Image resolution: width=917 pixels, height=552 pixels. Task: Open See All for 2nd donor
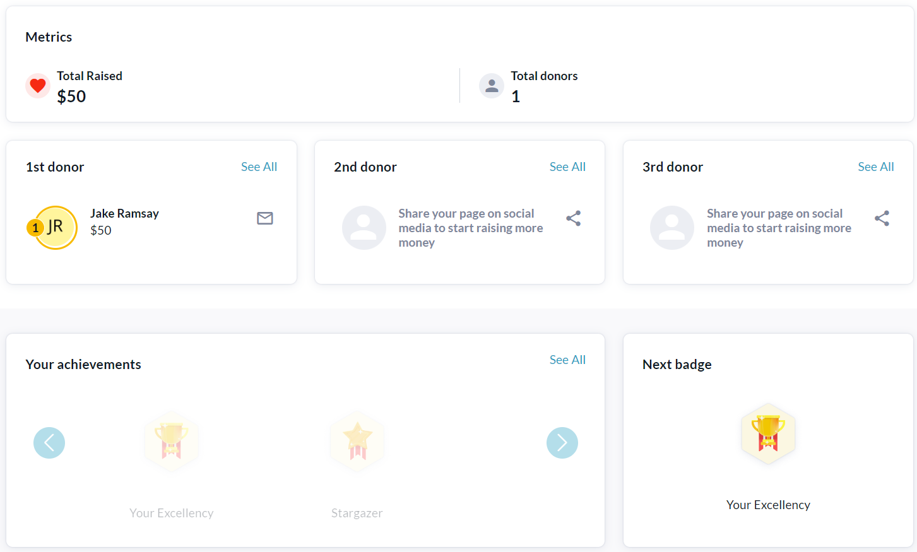(x=567, y=167)
